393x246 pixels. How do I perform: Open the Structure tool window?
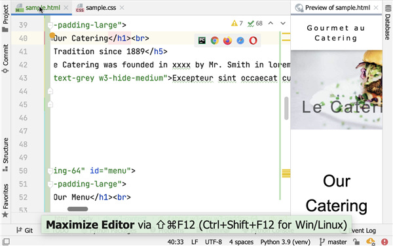pyautogui.click(x=5, y=155)
